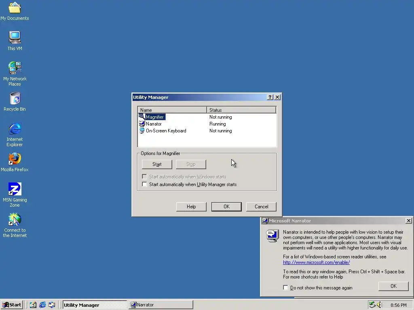This screenshot has height=310, width=414.
Task: Select the Magnifier row name
Action: (155, 117)
